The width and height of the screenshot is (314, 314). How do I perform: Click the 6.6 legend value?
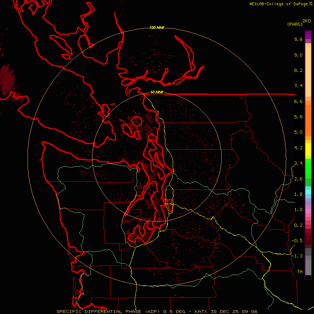[x=298, y=101]
